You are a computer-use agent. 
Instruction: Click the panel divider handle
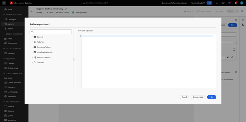(x=74, y=60)
